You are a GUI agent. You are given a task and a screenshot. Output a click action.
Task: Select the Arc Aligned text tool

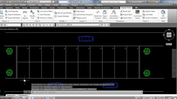coord(25,15)
